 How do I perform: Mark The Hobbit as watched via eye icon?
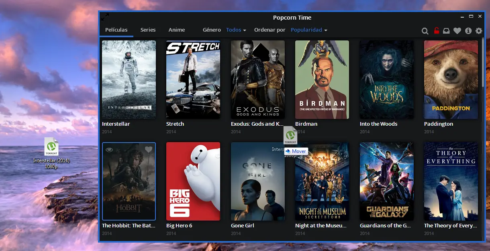tap(109, 150)
